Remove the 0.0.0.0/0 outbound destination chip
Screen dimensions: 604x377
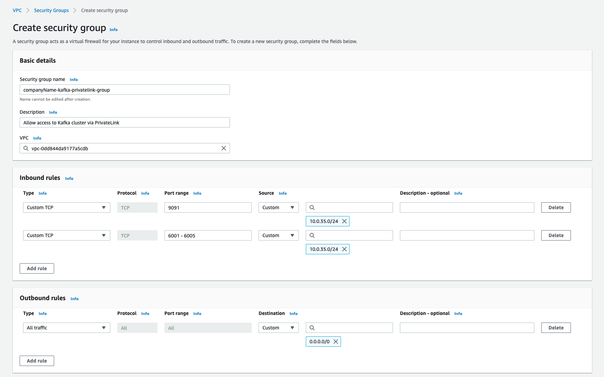pos(335,341)
